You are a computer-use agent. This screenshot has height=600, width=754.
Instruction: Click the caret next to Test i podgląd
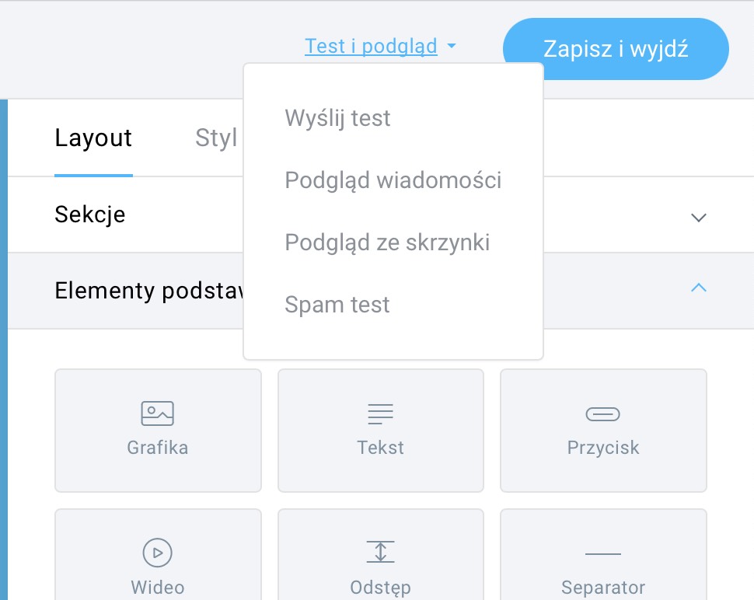tap(451, 46)
